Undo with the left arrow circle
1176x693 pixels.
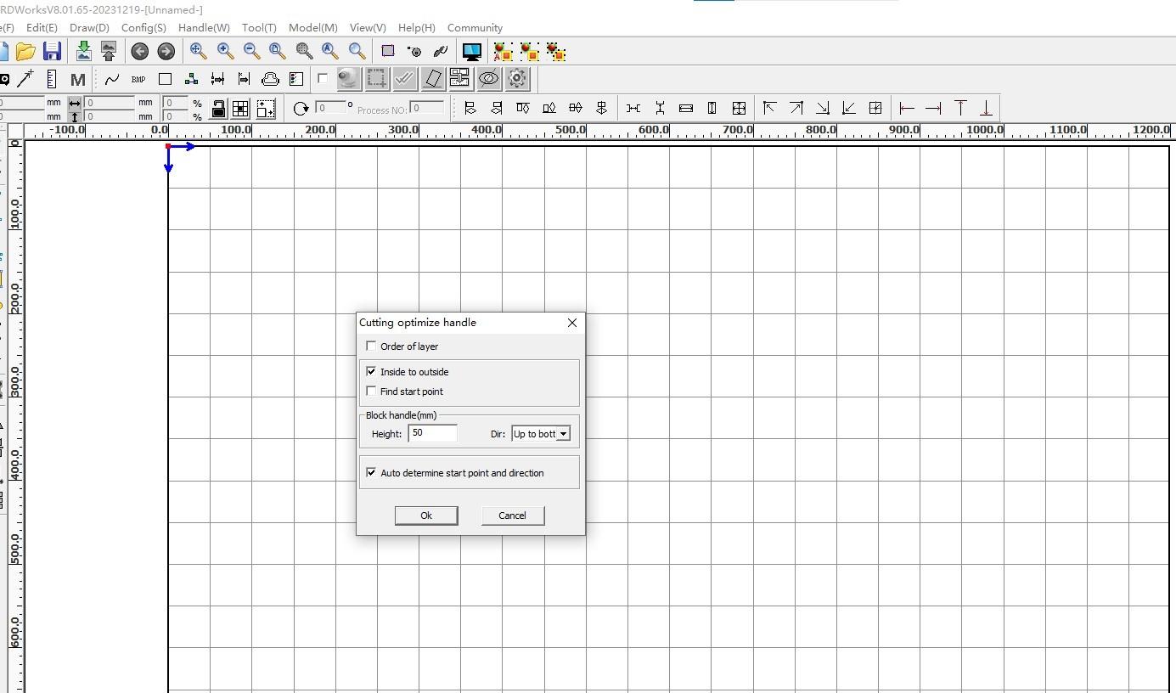140,52
